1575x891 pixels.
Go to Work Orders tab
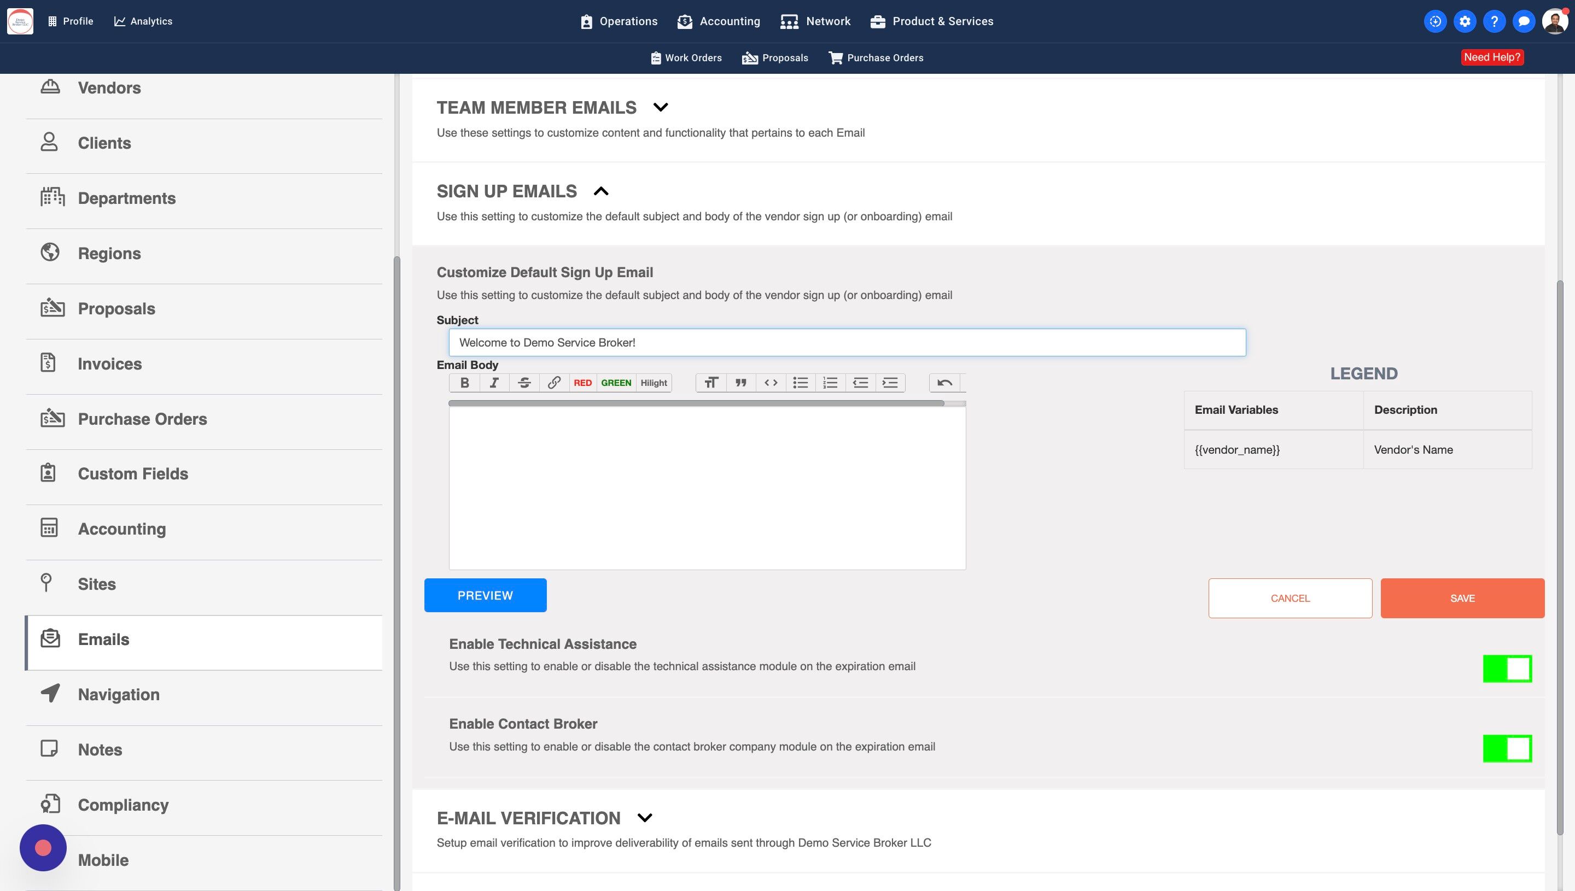tap(686, 57)
